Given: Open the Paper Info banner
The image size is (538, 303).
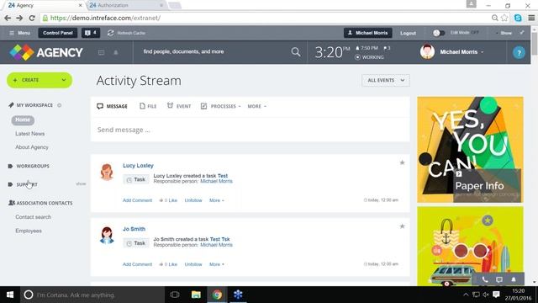Looking at the screenshot, I should (470, 150).
